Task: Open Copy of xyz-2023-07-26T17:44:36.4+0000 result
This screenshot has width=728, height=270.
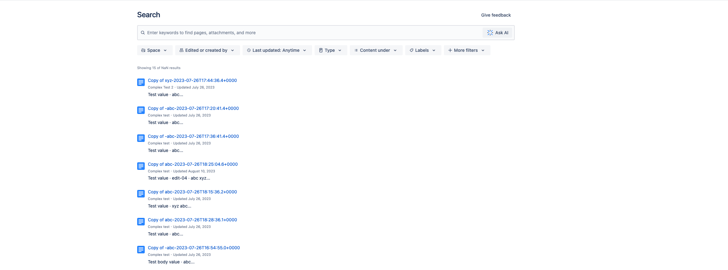Action: (192, 80)
